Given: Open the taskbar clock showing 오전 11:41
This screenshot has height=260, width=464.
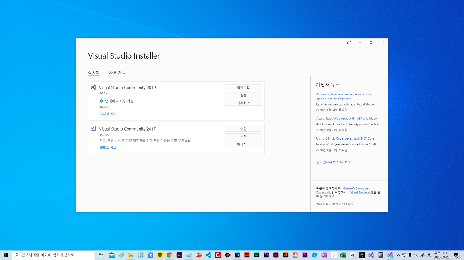Looking at the screenshot, I should [x=441, y=255].
